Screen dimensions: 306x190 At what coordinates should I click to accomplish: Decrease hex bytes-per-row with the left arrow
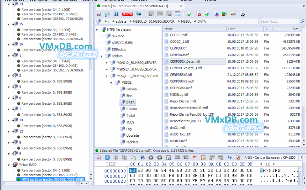click(x=261, y=164)
